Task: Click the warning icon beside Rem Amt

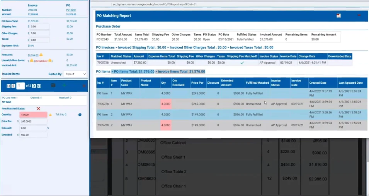Action: pyautogui.click(x=41, y=55)
